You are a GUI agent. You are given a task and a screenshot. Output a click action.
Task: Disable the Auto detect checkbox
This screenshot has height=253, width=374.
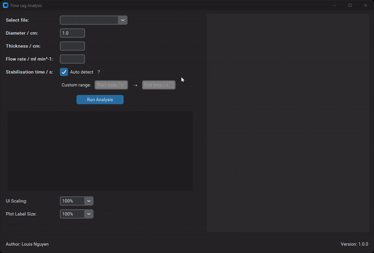point(64,72)
